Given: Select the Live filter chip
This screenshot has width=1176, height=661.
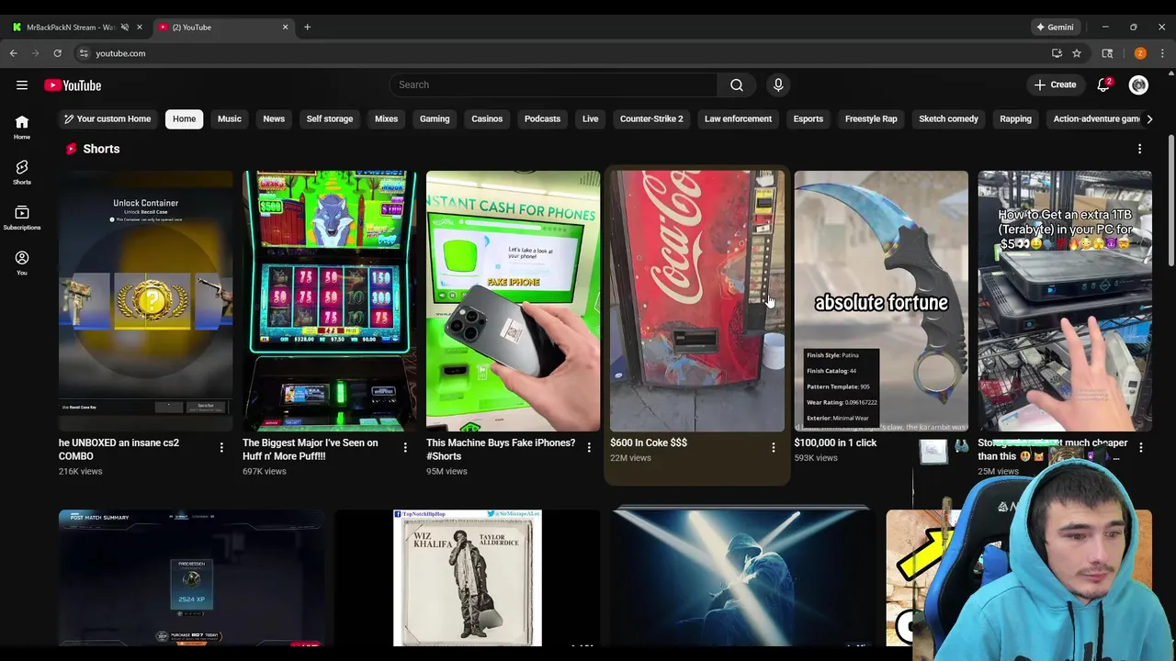Looking at the screenshot, I should pos(590,118).
